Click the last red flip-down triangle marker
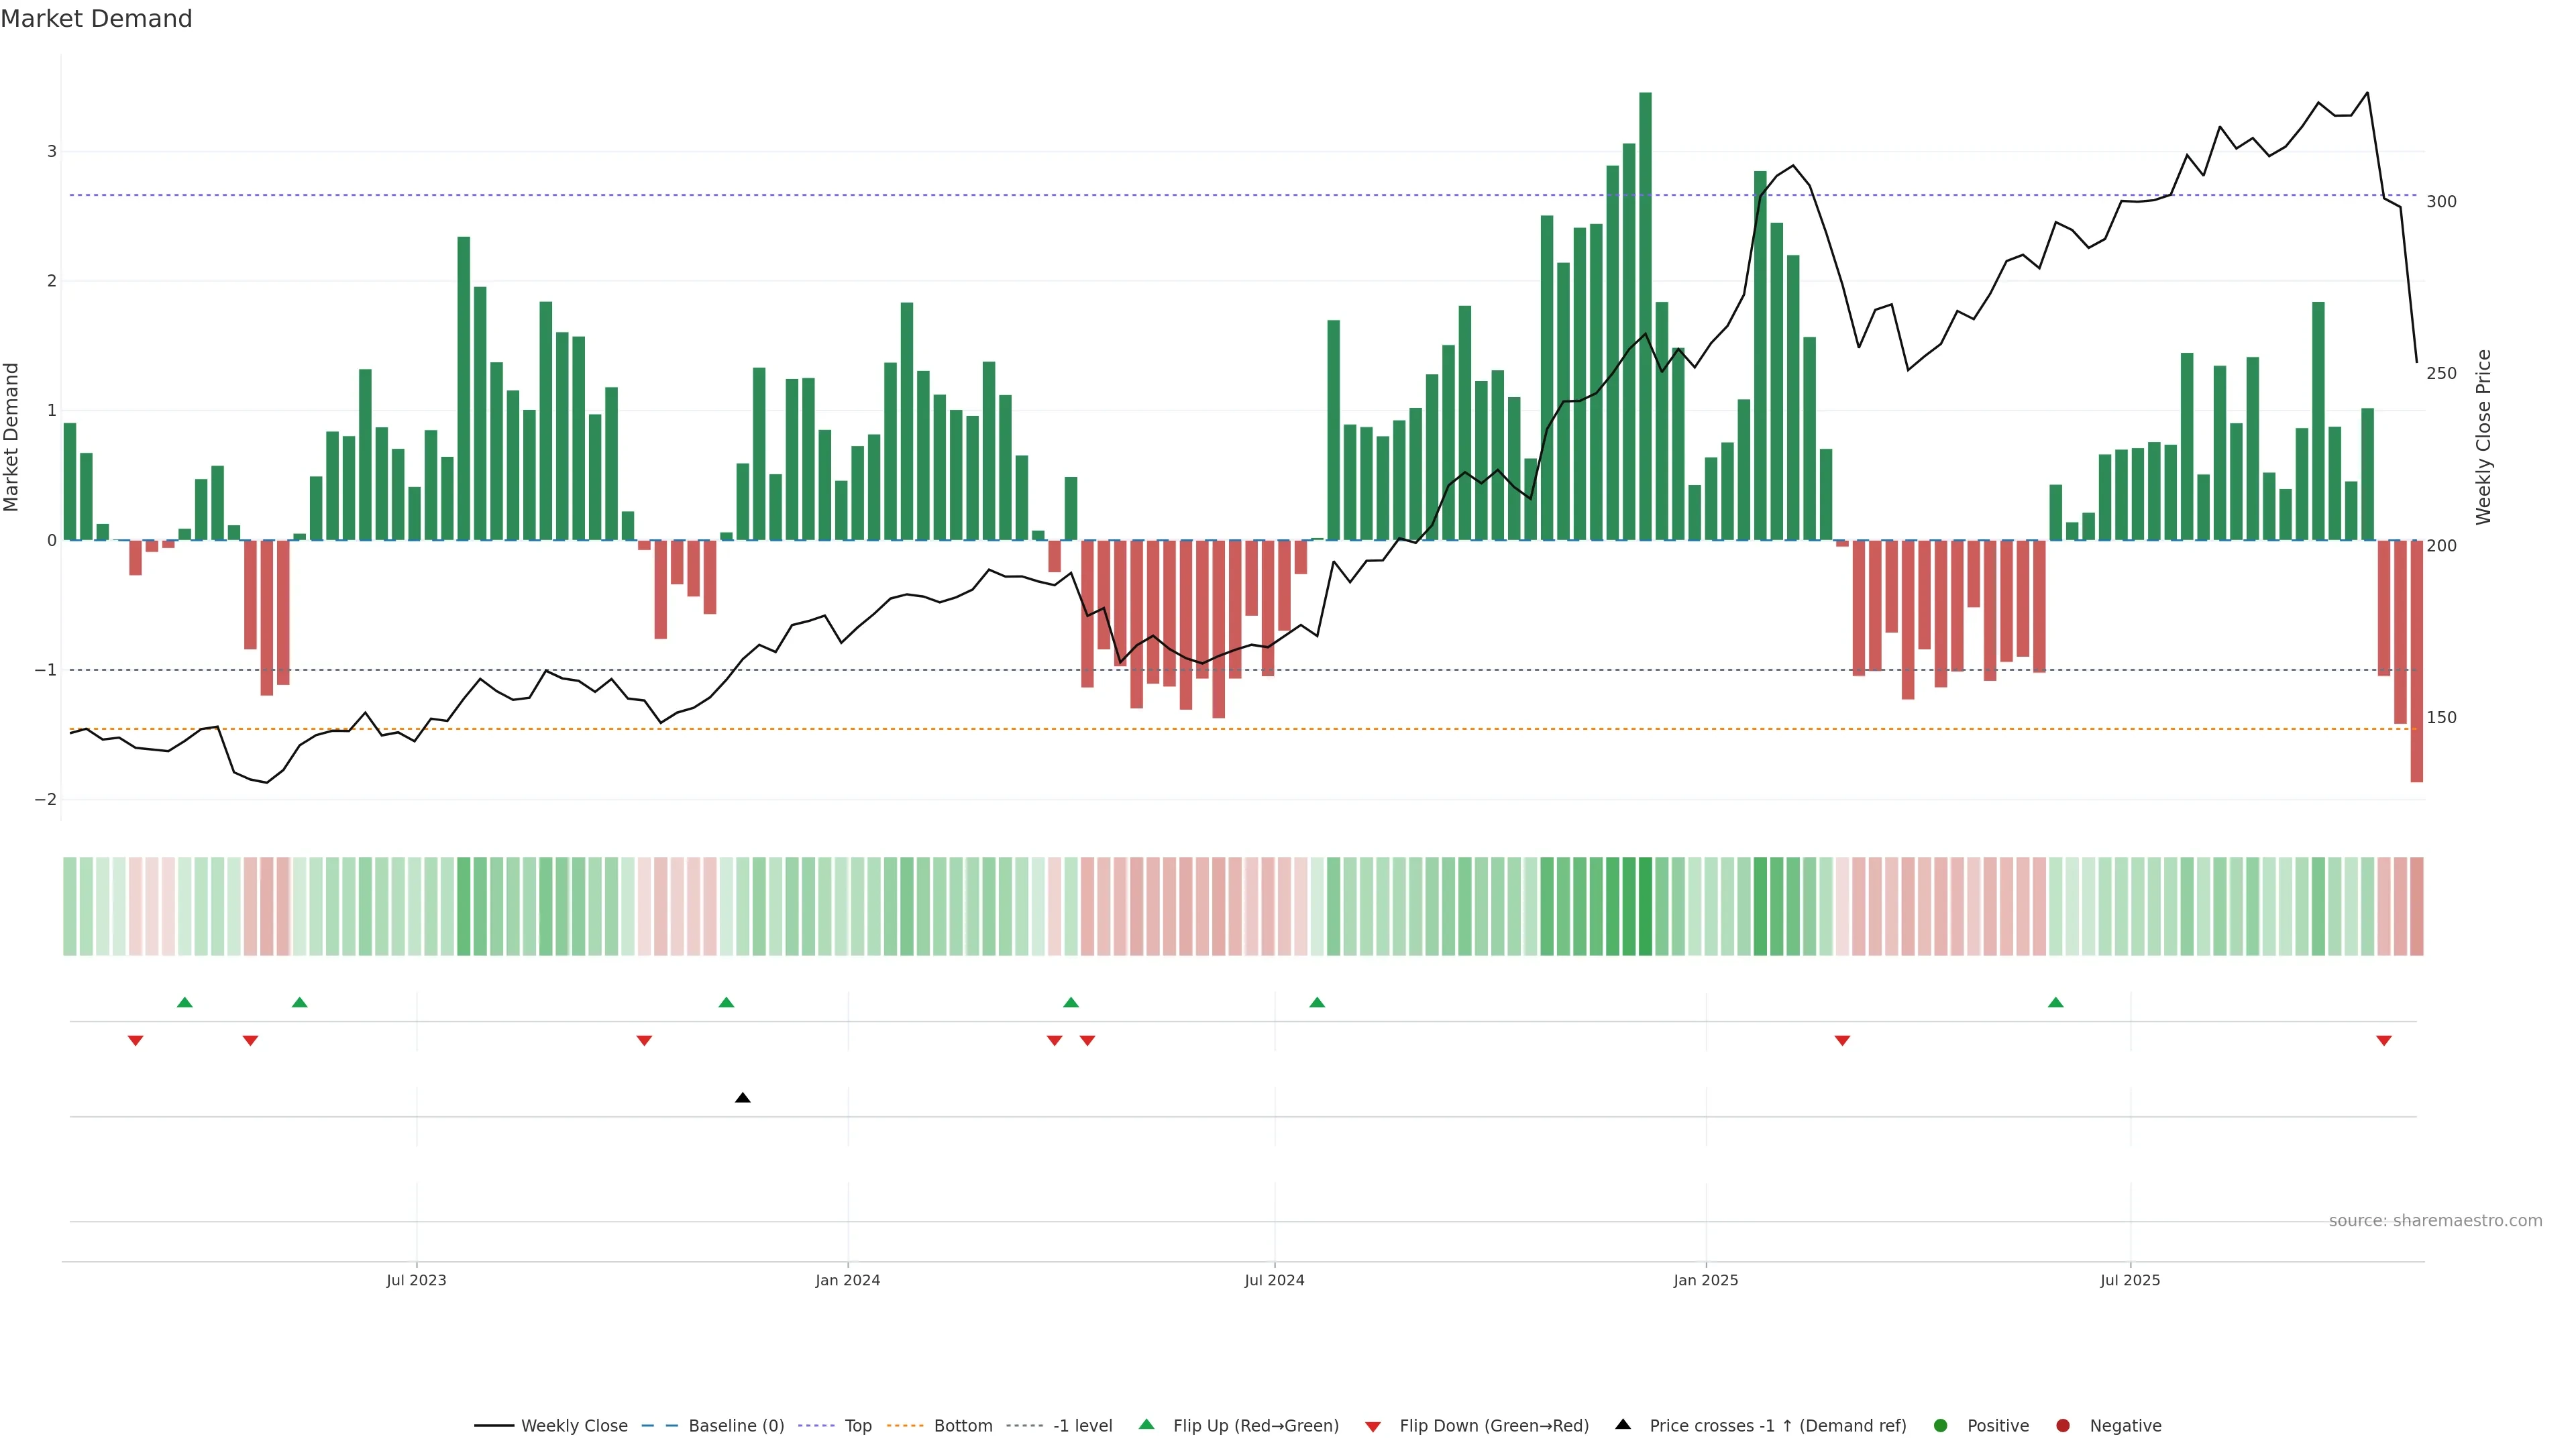Viewport: 2576px width, 1449px height. click(x=2384, y=1041)
